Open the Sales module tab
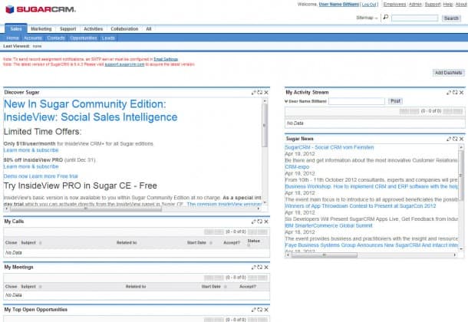Image resolution: width=468 pixels, height=322 pixels. coord(16,29)
